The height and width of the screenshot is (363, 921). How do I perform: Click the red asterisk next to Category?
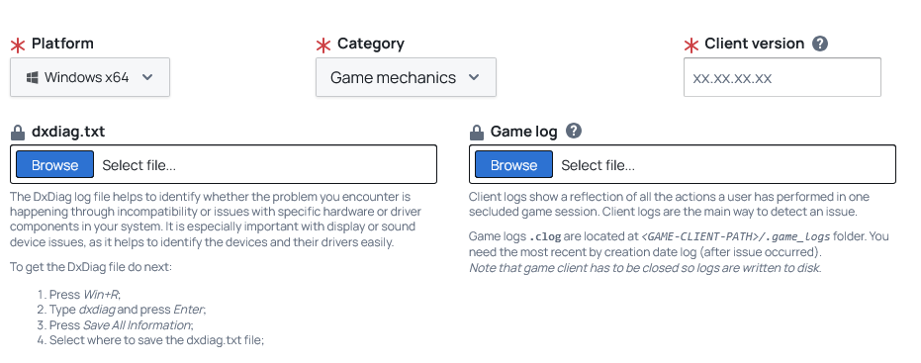click(x=323, y=45)
